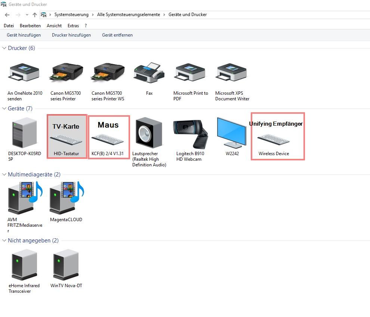Collapse the Geräte (7) group
This screenshot has height=317, width=370.
[x=4, y=108]
